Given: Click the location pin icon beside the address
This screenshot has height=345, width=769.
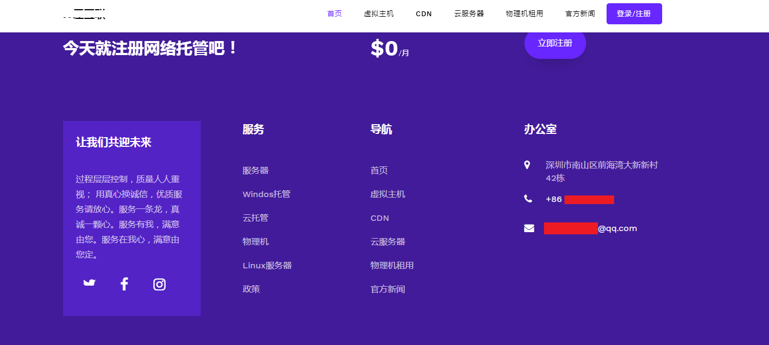Looking at the screenshot, I should (527, 165).
